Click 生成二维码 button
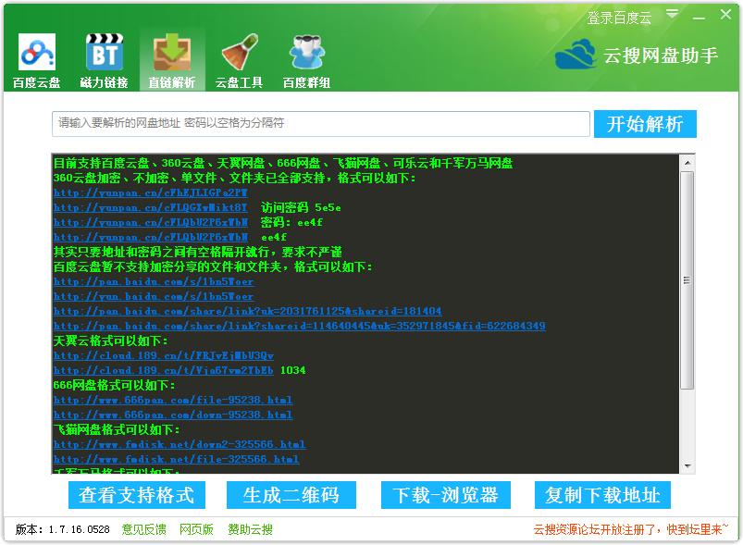Screen dimensions: 743x545 click(291, 495)
